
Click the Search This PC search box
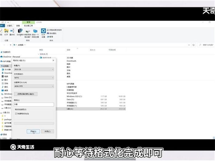coord(206,45)
